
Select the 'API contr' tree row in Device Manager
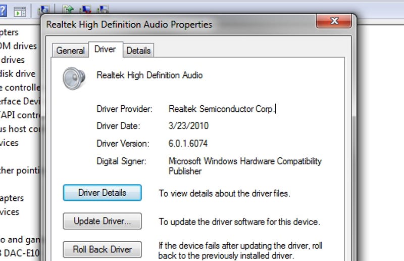[x=20, y=115]
